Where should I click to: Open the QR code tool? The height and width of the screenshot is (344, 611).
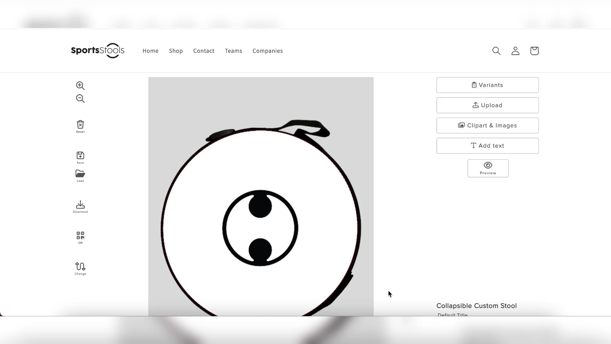pyautogui.click(x=80, y=237)
